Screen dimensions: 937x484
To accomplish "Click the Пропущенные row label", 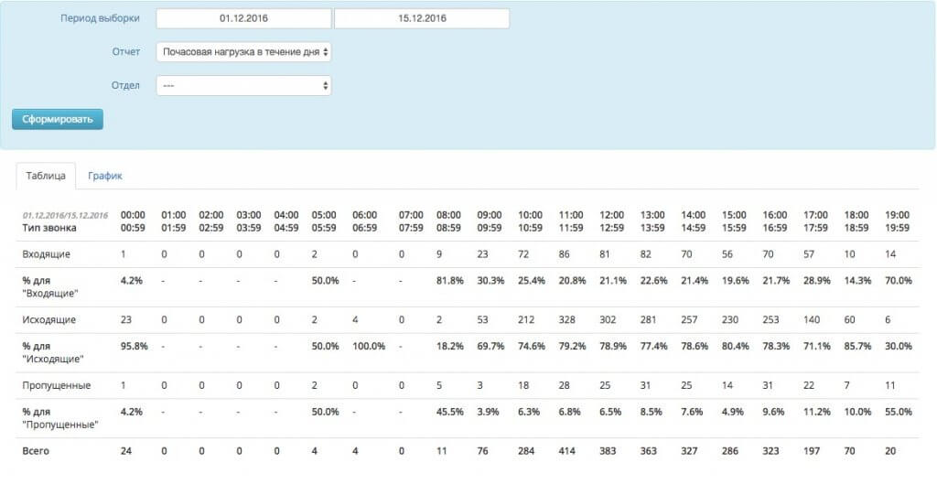I will pyautogui.click(x=57, y=385).
